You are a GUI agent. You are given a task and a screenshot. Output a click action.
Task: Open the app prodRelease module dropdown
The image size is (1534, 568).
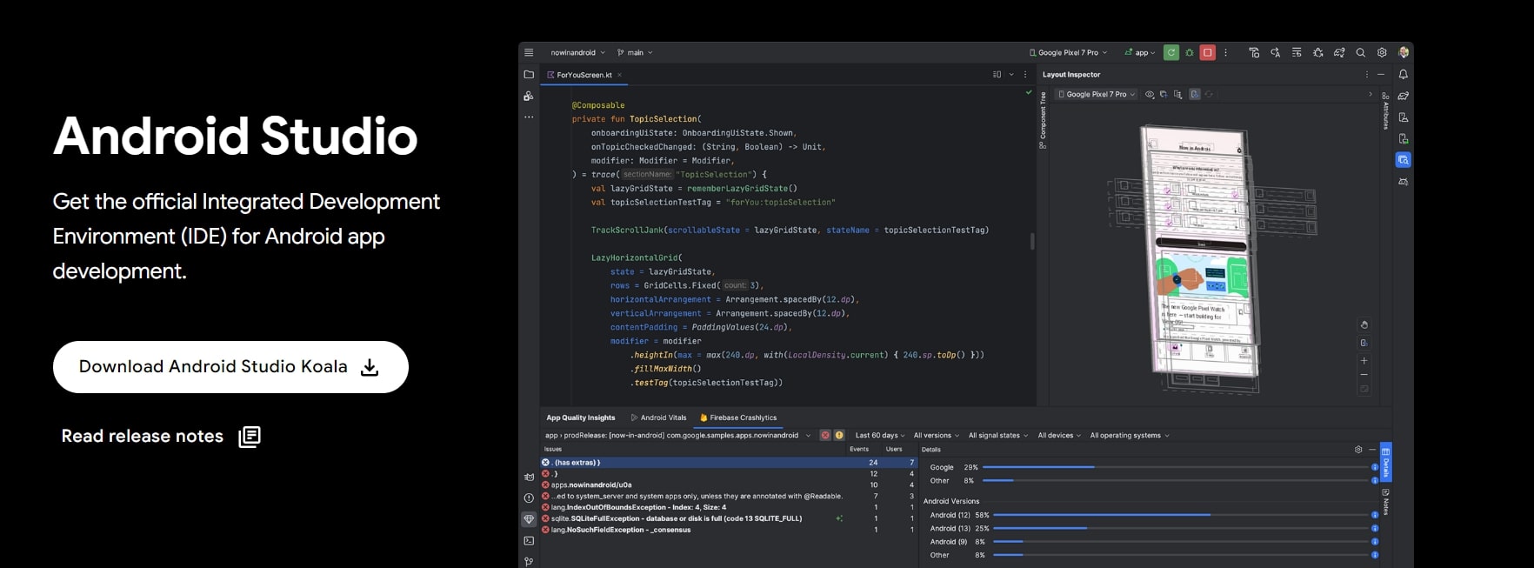tap(677, 435)
